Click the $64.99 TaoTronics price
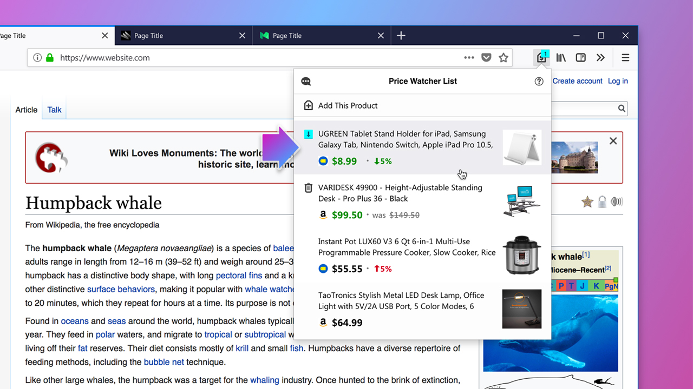693x389 pixels. pyautogui.click(x=347, y=323)
